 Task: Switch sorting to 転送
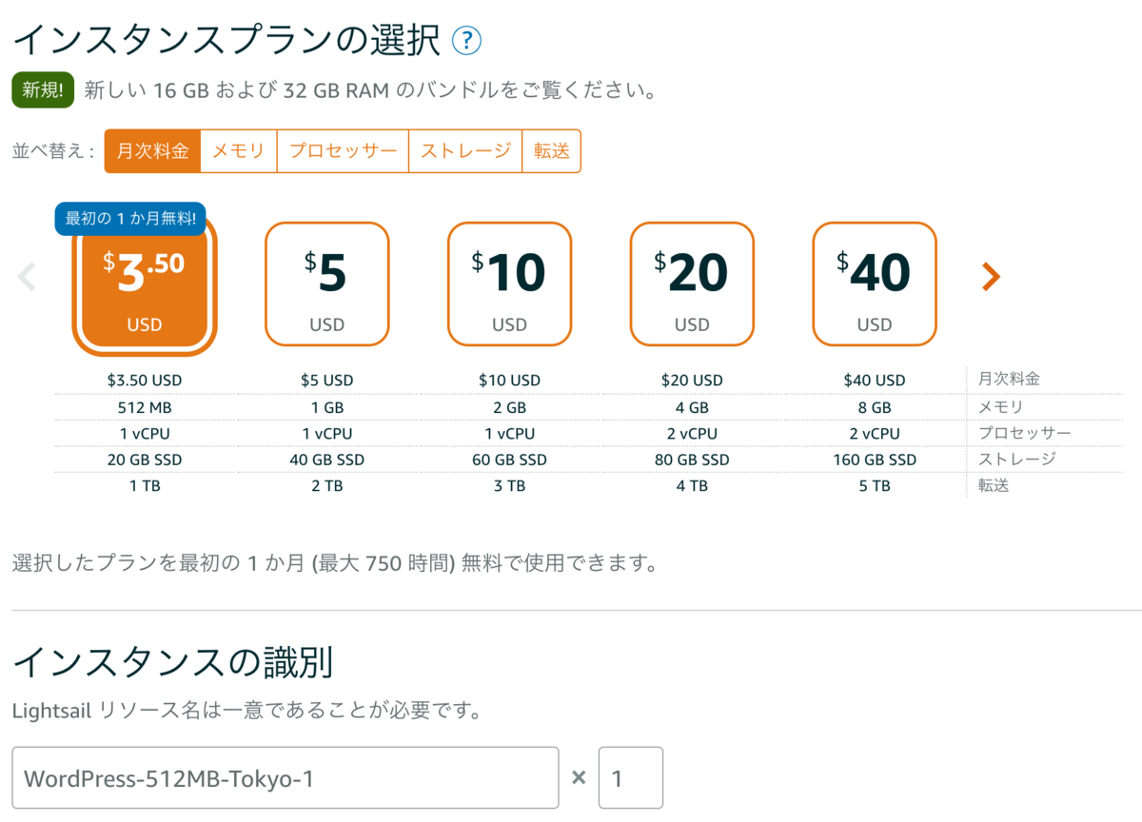552,150
